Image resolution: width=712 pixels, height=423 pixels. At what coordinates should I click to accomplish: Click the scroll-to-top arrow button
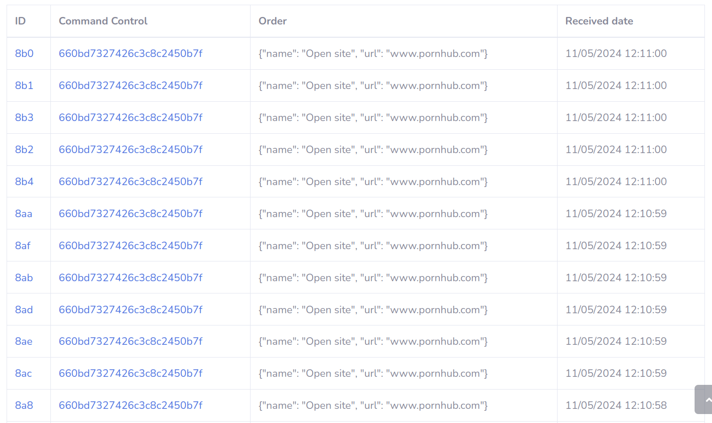tap(704, 399)
